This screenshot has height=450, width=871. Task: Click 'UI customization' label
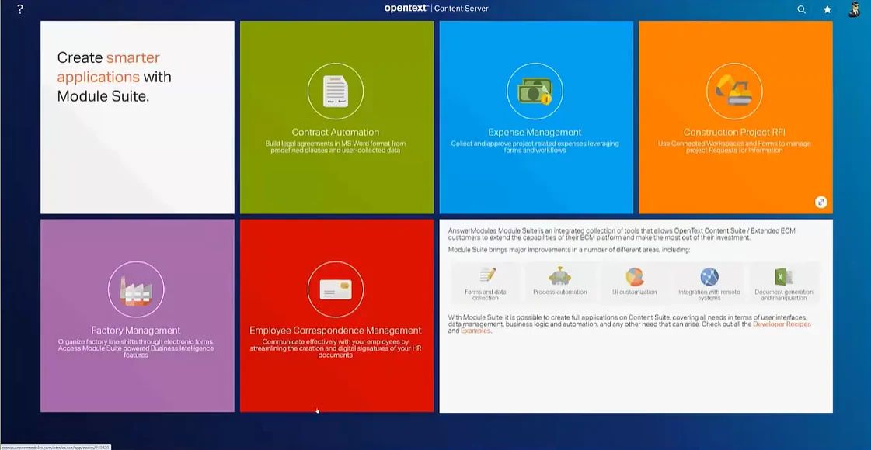(x=634, y=292)
